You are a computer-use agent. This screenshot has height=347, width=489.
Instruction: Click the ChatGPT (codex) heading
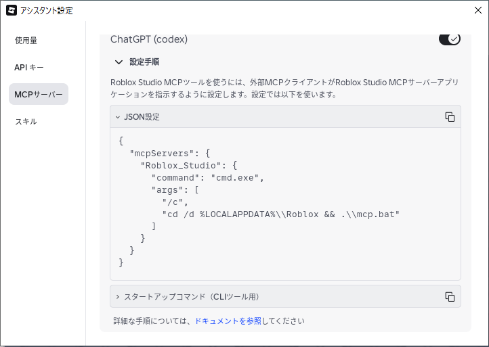(149, 39)
